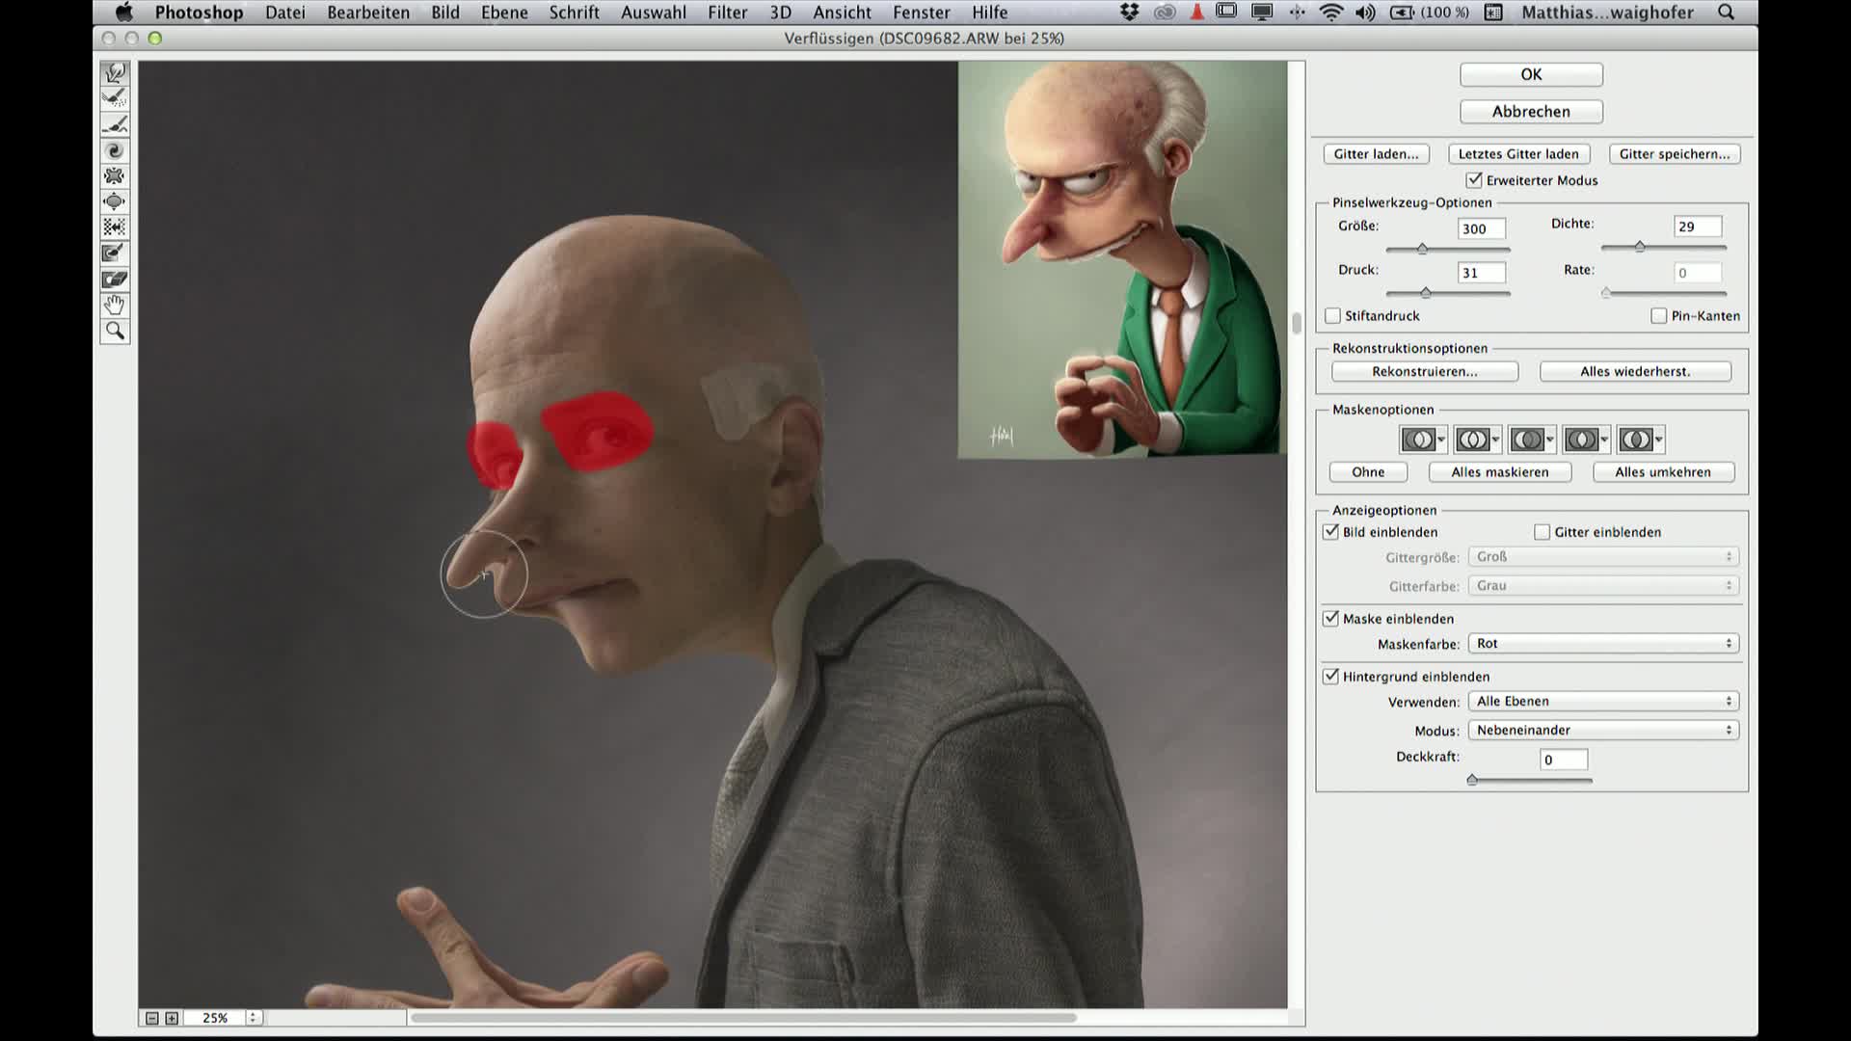Click Alles wiederherst. button
Screen dimensions: 1851x1041
[1635, 371]
